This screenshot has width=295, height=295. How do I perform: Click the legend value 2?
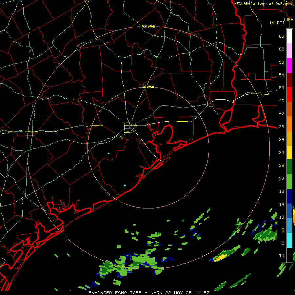tap(283, 243)
